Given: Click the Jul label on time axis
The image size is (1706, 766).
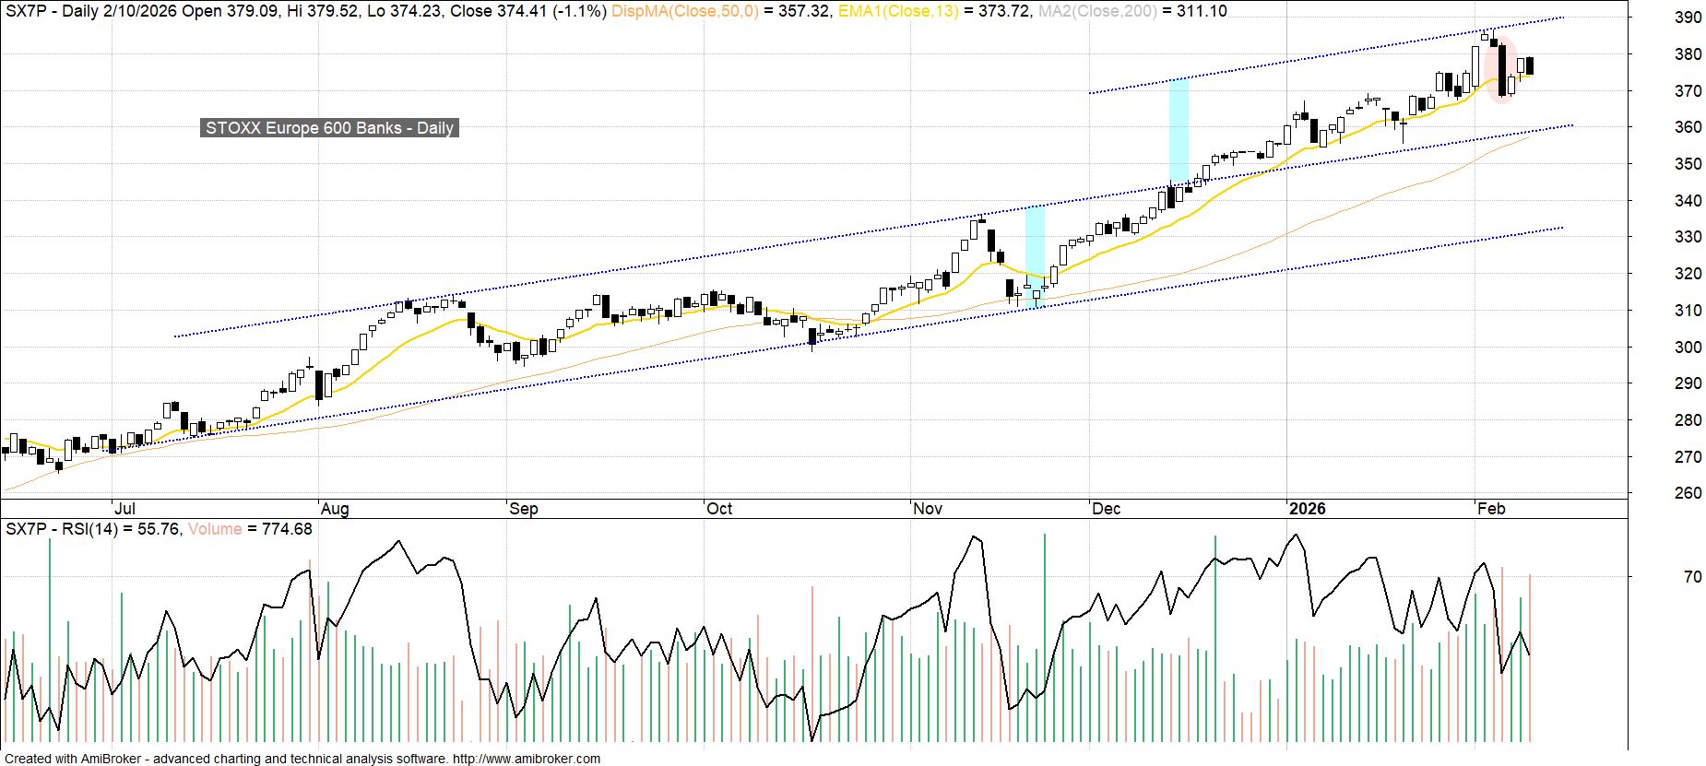Looking at the screenshot, I should tap(124, 509).
